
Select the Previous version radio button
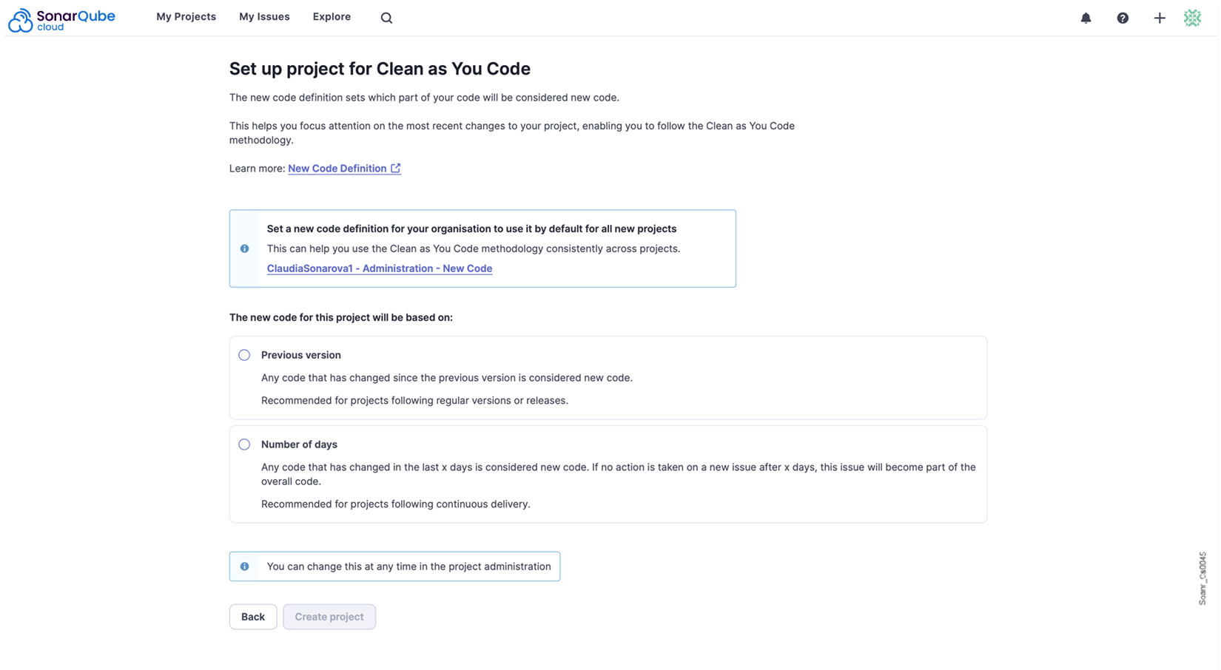point(244,355)
